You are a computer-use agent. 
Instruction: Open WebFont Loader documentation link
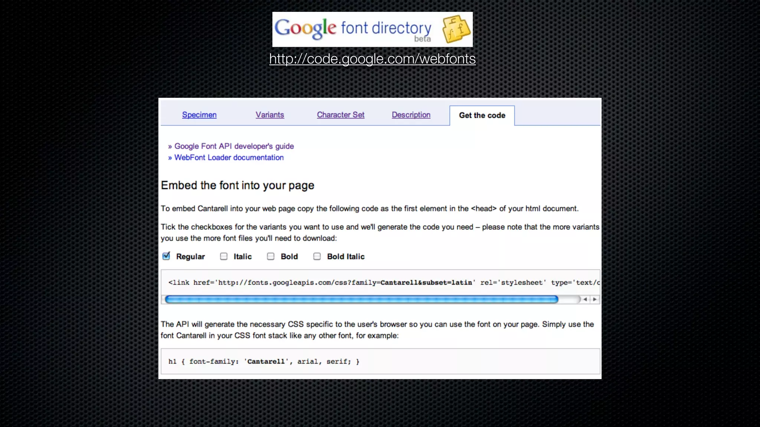click(x=229, y=158)
